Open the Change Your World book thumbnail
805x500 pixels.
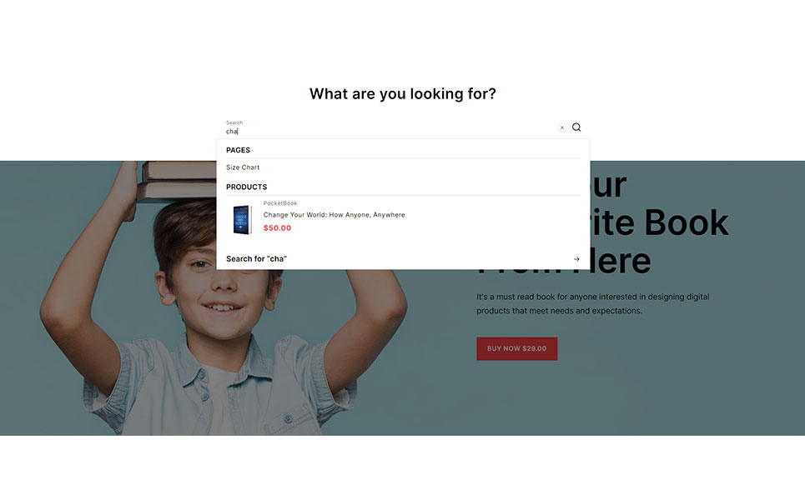click(242, 219)
